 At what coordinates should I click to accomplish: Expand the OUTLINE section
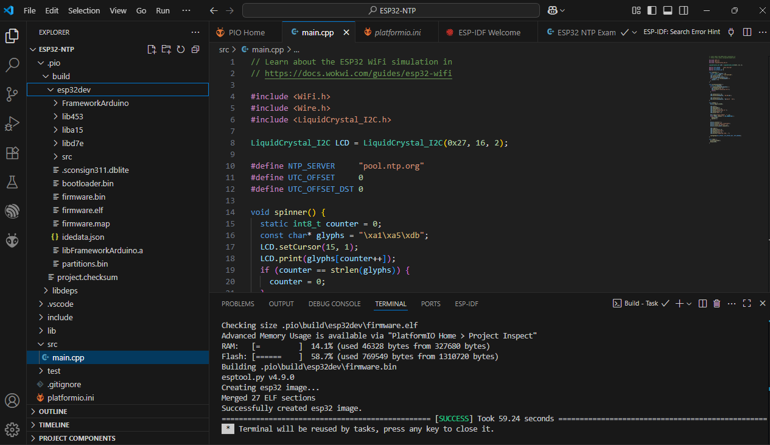pos(53,412)
